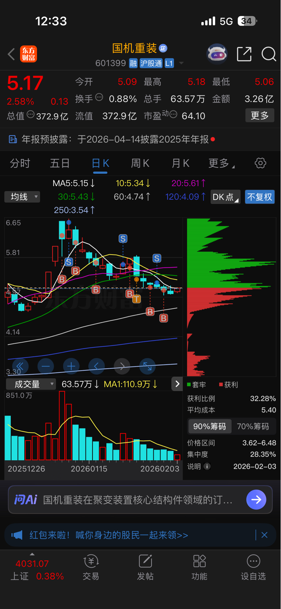The image size is (281, 609).
Task: Tap the chip distribution chart
Action: click(231, 297)
